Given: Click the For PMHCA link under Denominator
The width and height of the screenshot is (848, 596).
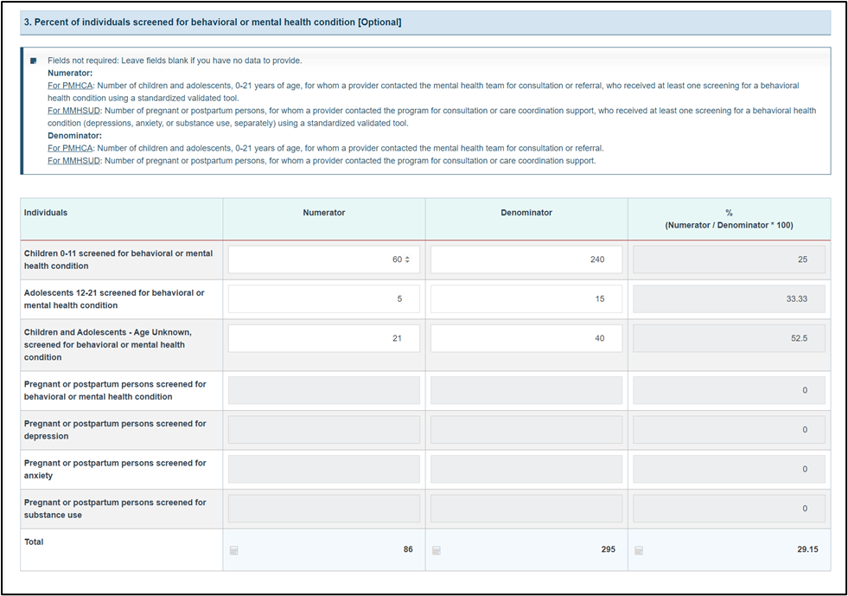Looking at the screenshot, I should tap(70, 148).
